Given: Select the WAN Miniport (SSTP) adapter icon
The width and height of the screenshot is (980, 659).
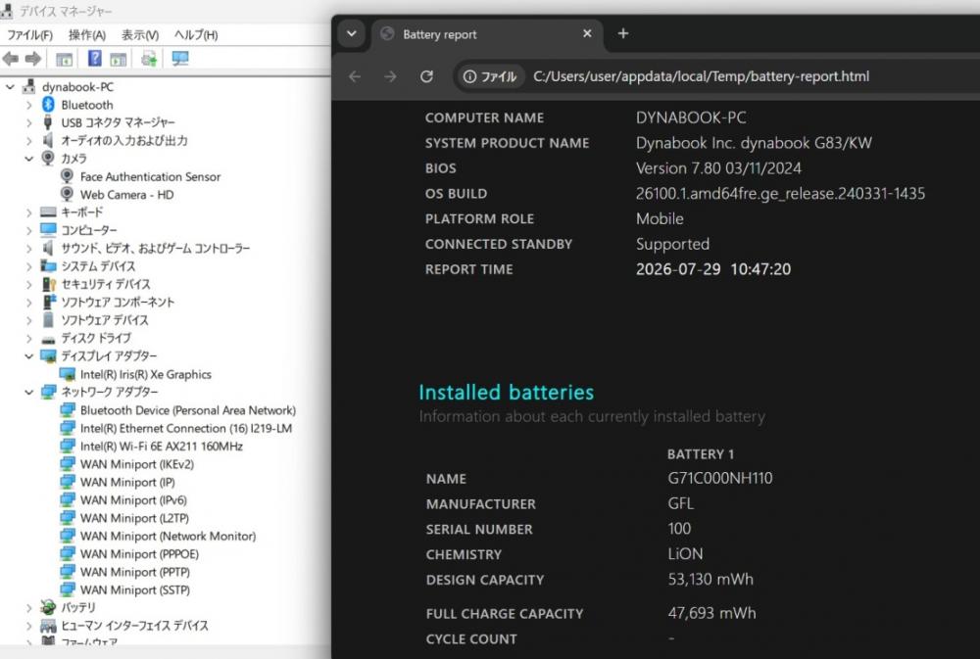Looking at the screenshot, I should 67,589.
